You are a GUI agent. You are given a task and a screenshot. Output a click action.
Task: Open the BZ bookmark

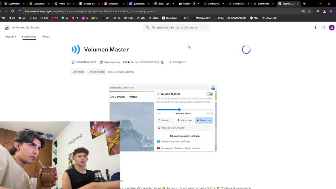pyautogui.click(x=12, y=18)
